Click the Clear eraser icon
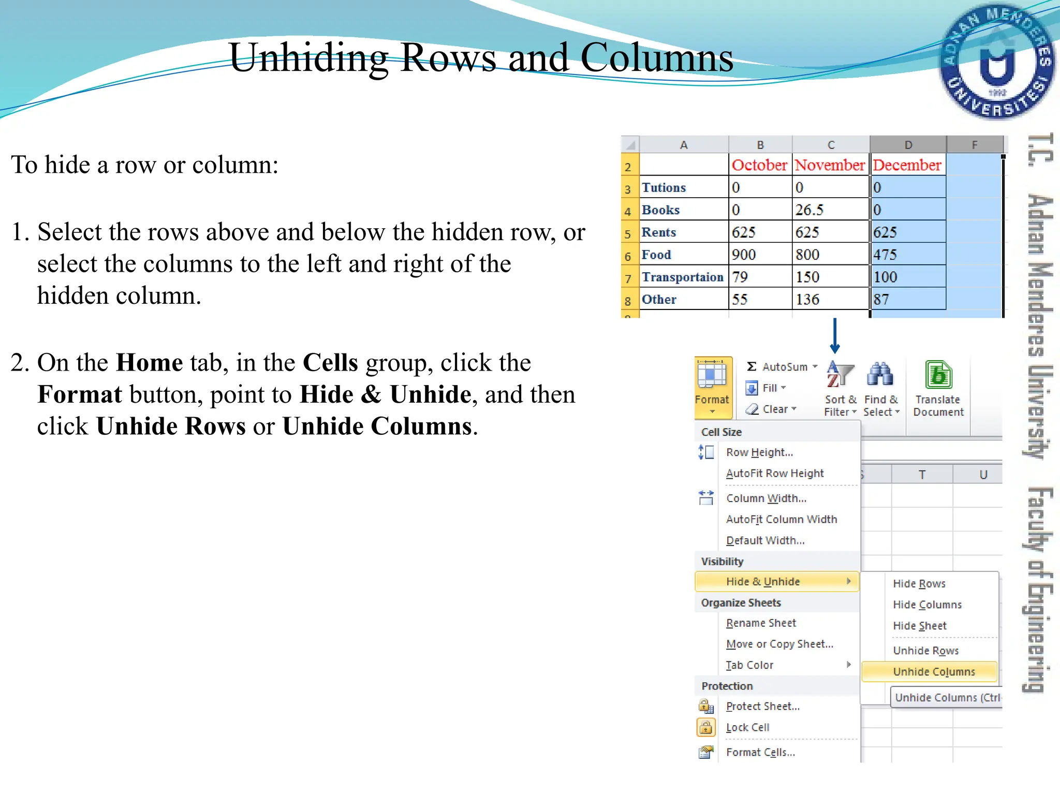The width and height of the screenshot is (1060, 795). [752, 409]
